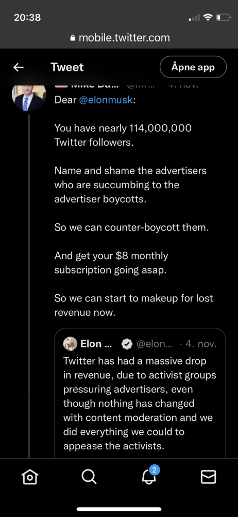238x517 pixels.
Task: Tap the Tweet header title
Action: pos(67,67)
